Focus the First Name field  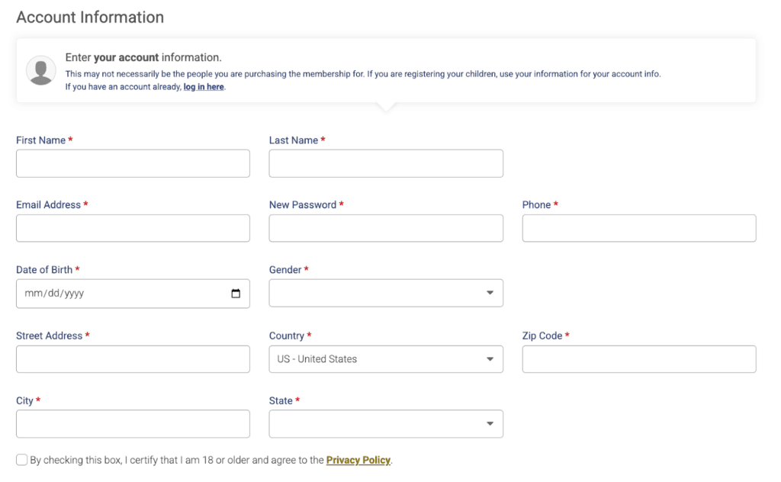(x=133, y=163)
